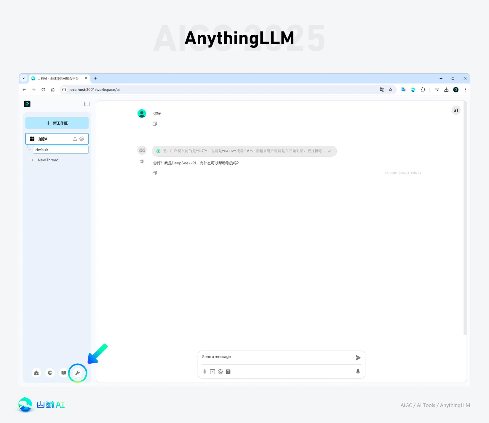Viewport: 489px width, 423px height.
Task: Click the user avatar next to 你好
Action: point(142,113)
